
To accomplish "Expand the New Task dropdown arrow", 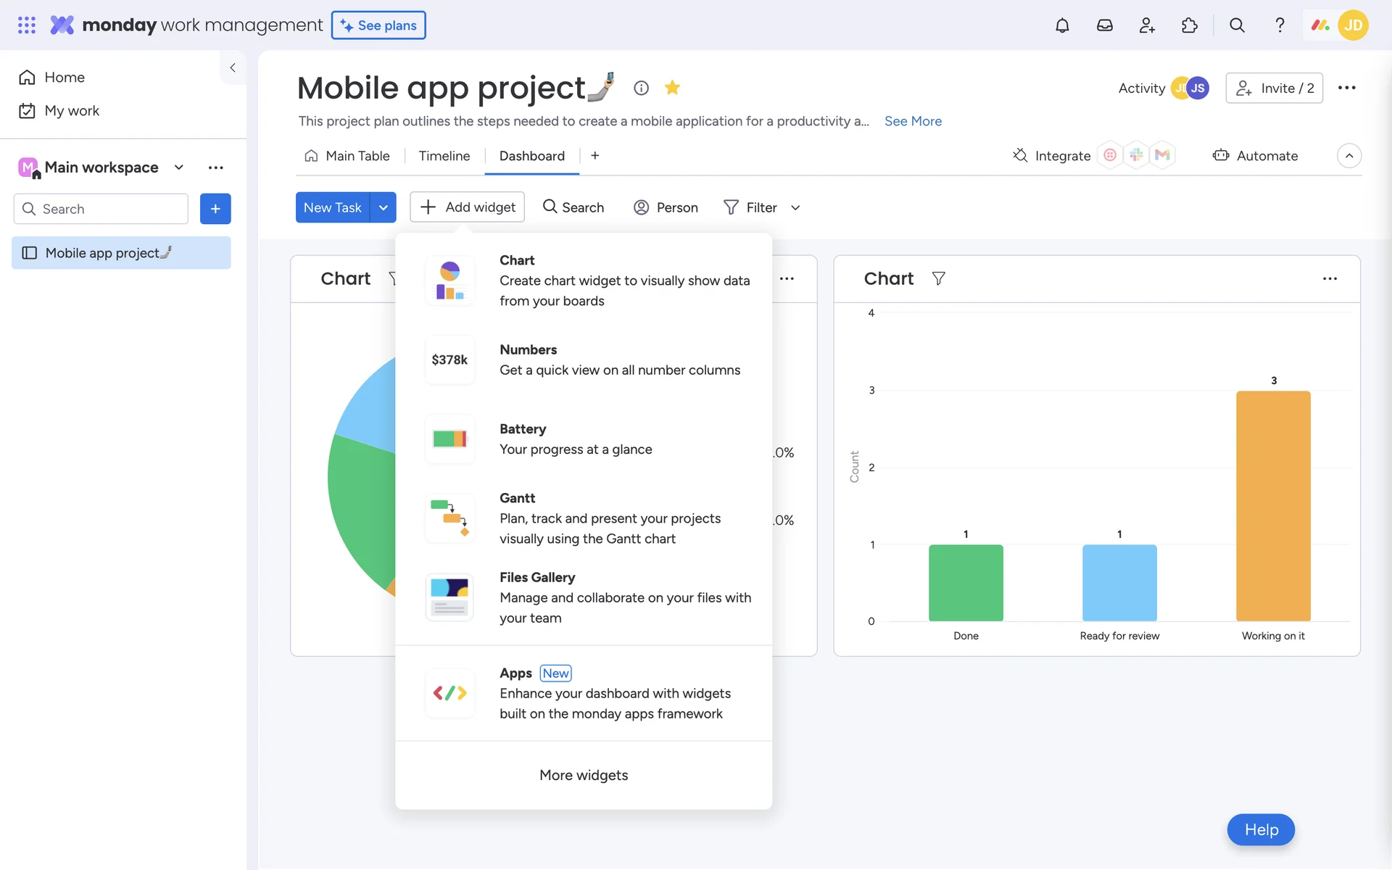I will (x=383, y=207).
